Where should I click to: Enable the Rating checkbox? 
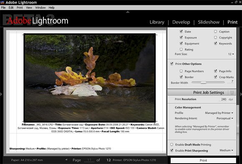point(181,49)
